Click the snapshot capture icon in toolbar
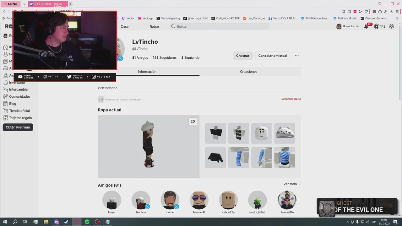Image resolution: width=402 pixels, height=226 pixels. tap(349, 12)
